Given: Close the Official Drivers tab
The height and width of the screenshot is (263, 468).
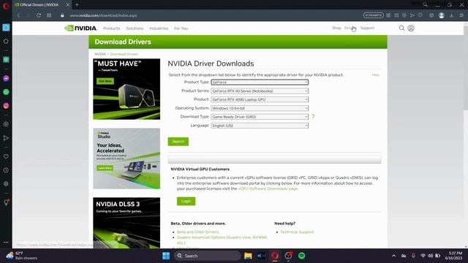Looking at the screenshot, I should pos(68,5).
